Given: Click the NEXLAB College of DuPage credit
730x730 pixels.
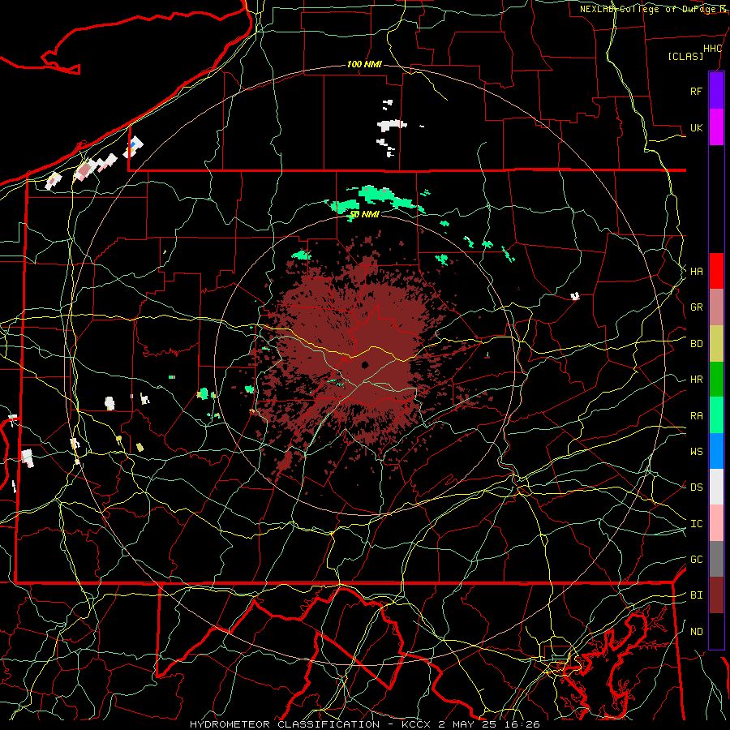Looking at the screenshot, I should [x=653, y=9].
